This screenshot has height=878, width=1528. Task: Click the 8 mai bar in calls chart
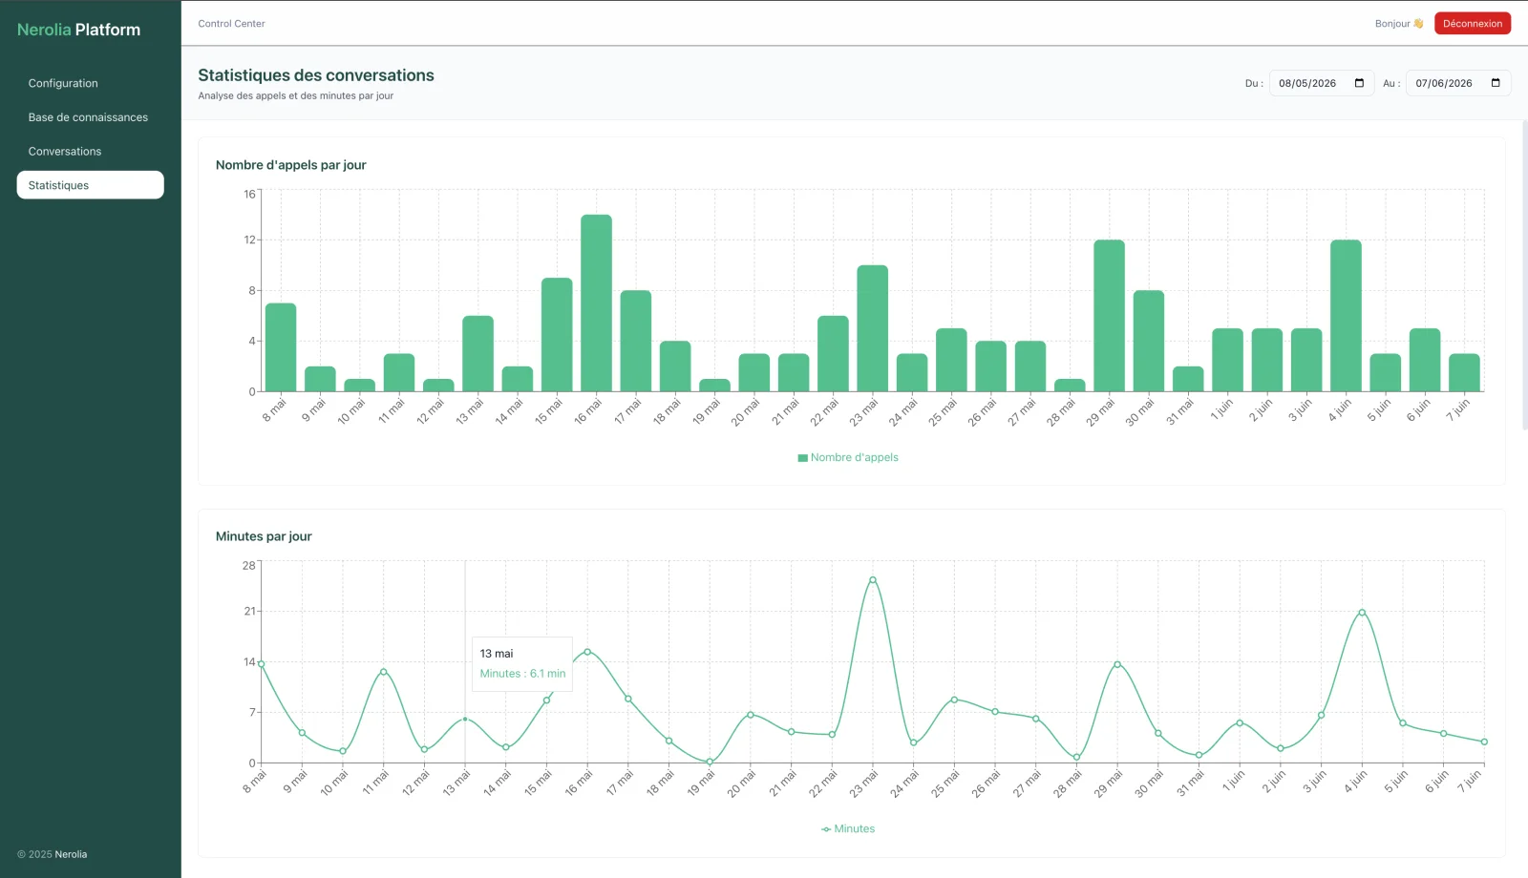(281, 347)
